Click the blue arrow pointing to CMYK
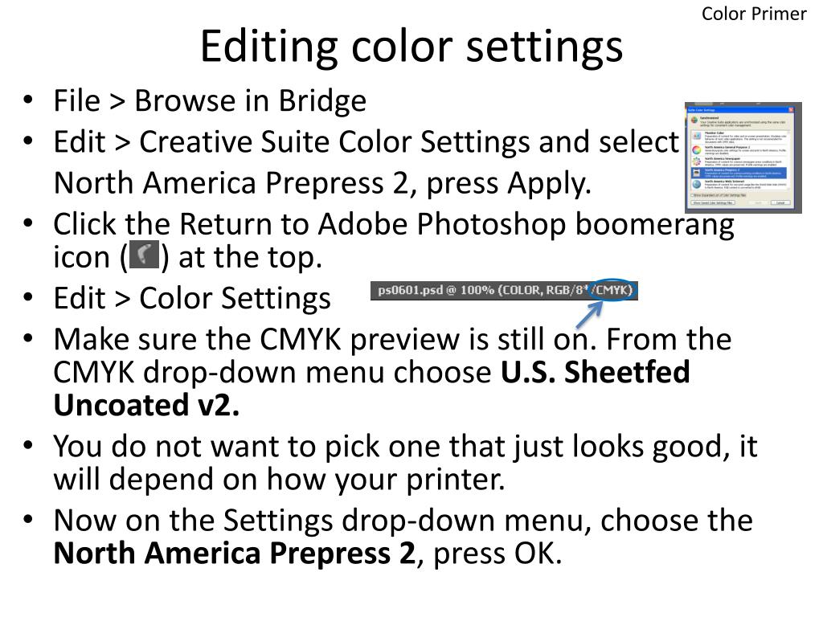The image size is (823, 617). pyautogui.click(x=589, y=314)
